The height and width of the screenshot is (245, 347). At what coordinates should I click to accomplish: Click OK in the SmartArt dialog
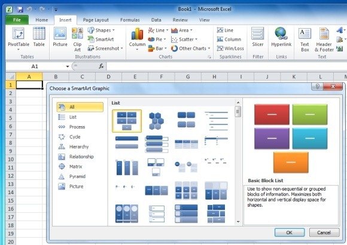click(290, 232)
